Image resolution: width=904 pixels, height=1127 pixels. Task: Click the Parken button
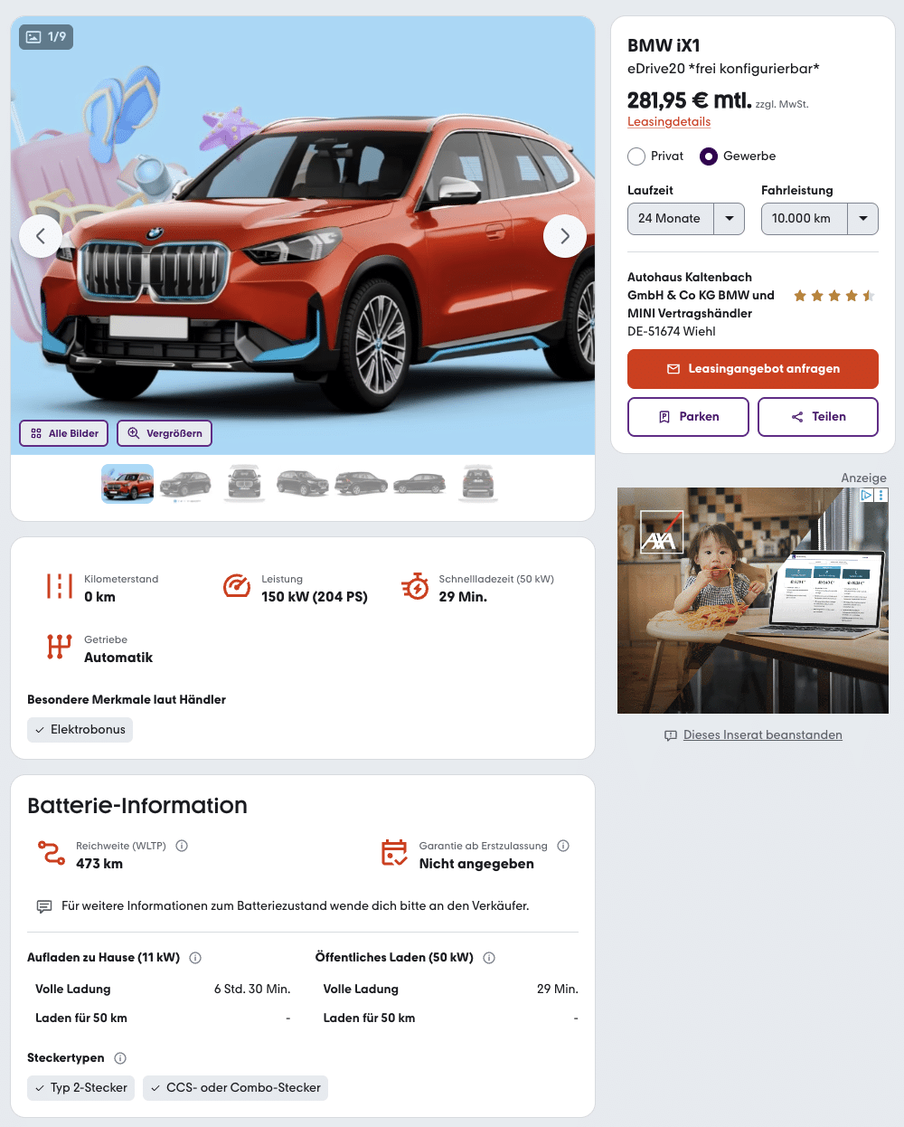tap(688, 417)
